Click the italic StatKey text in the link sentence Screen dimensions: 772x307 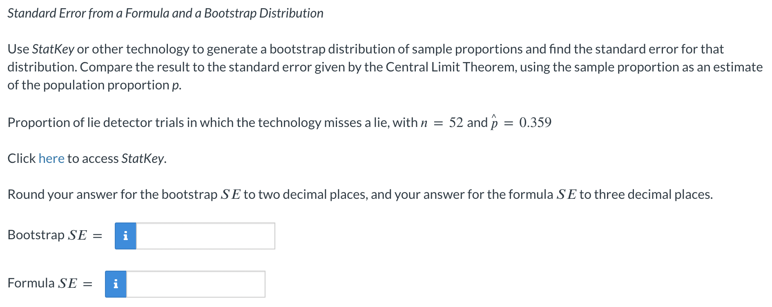point(143,158)
